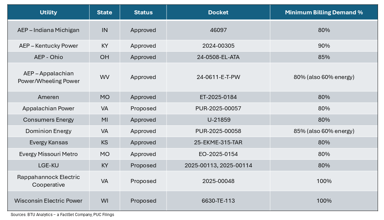Select the AEP – Appalachian Power/Wheeling Power cell

coord(49,77)
